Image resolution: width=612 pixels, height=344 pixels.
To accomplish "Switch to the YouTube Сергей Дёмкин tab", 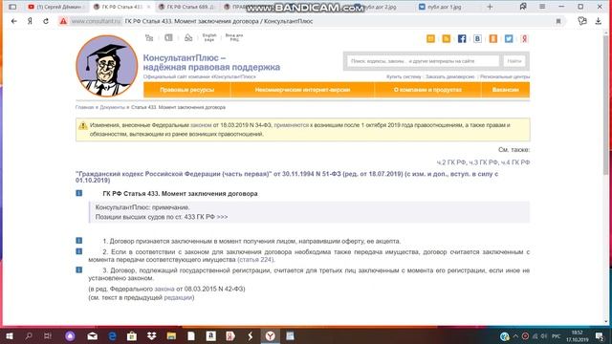I will 55,7.
